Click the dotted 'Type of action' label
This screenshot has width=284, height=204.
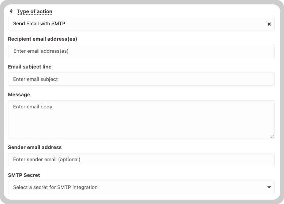35,12
